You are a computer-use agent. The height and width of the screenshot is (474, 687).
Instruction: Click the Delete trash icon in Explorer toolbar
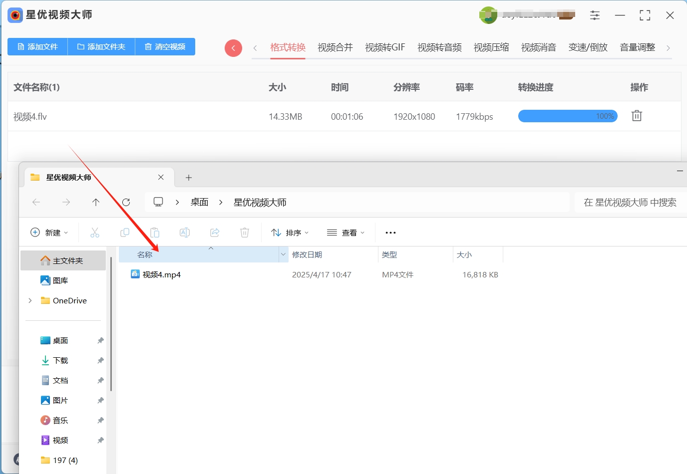tap(245, 233)
